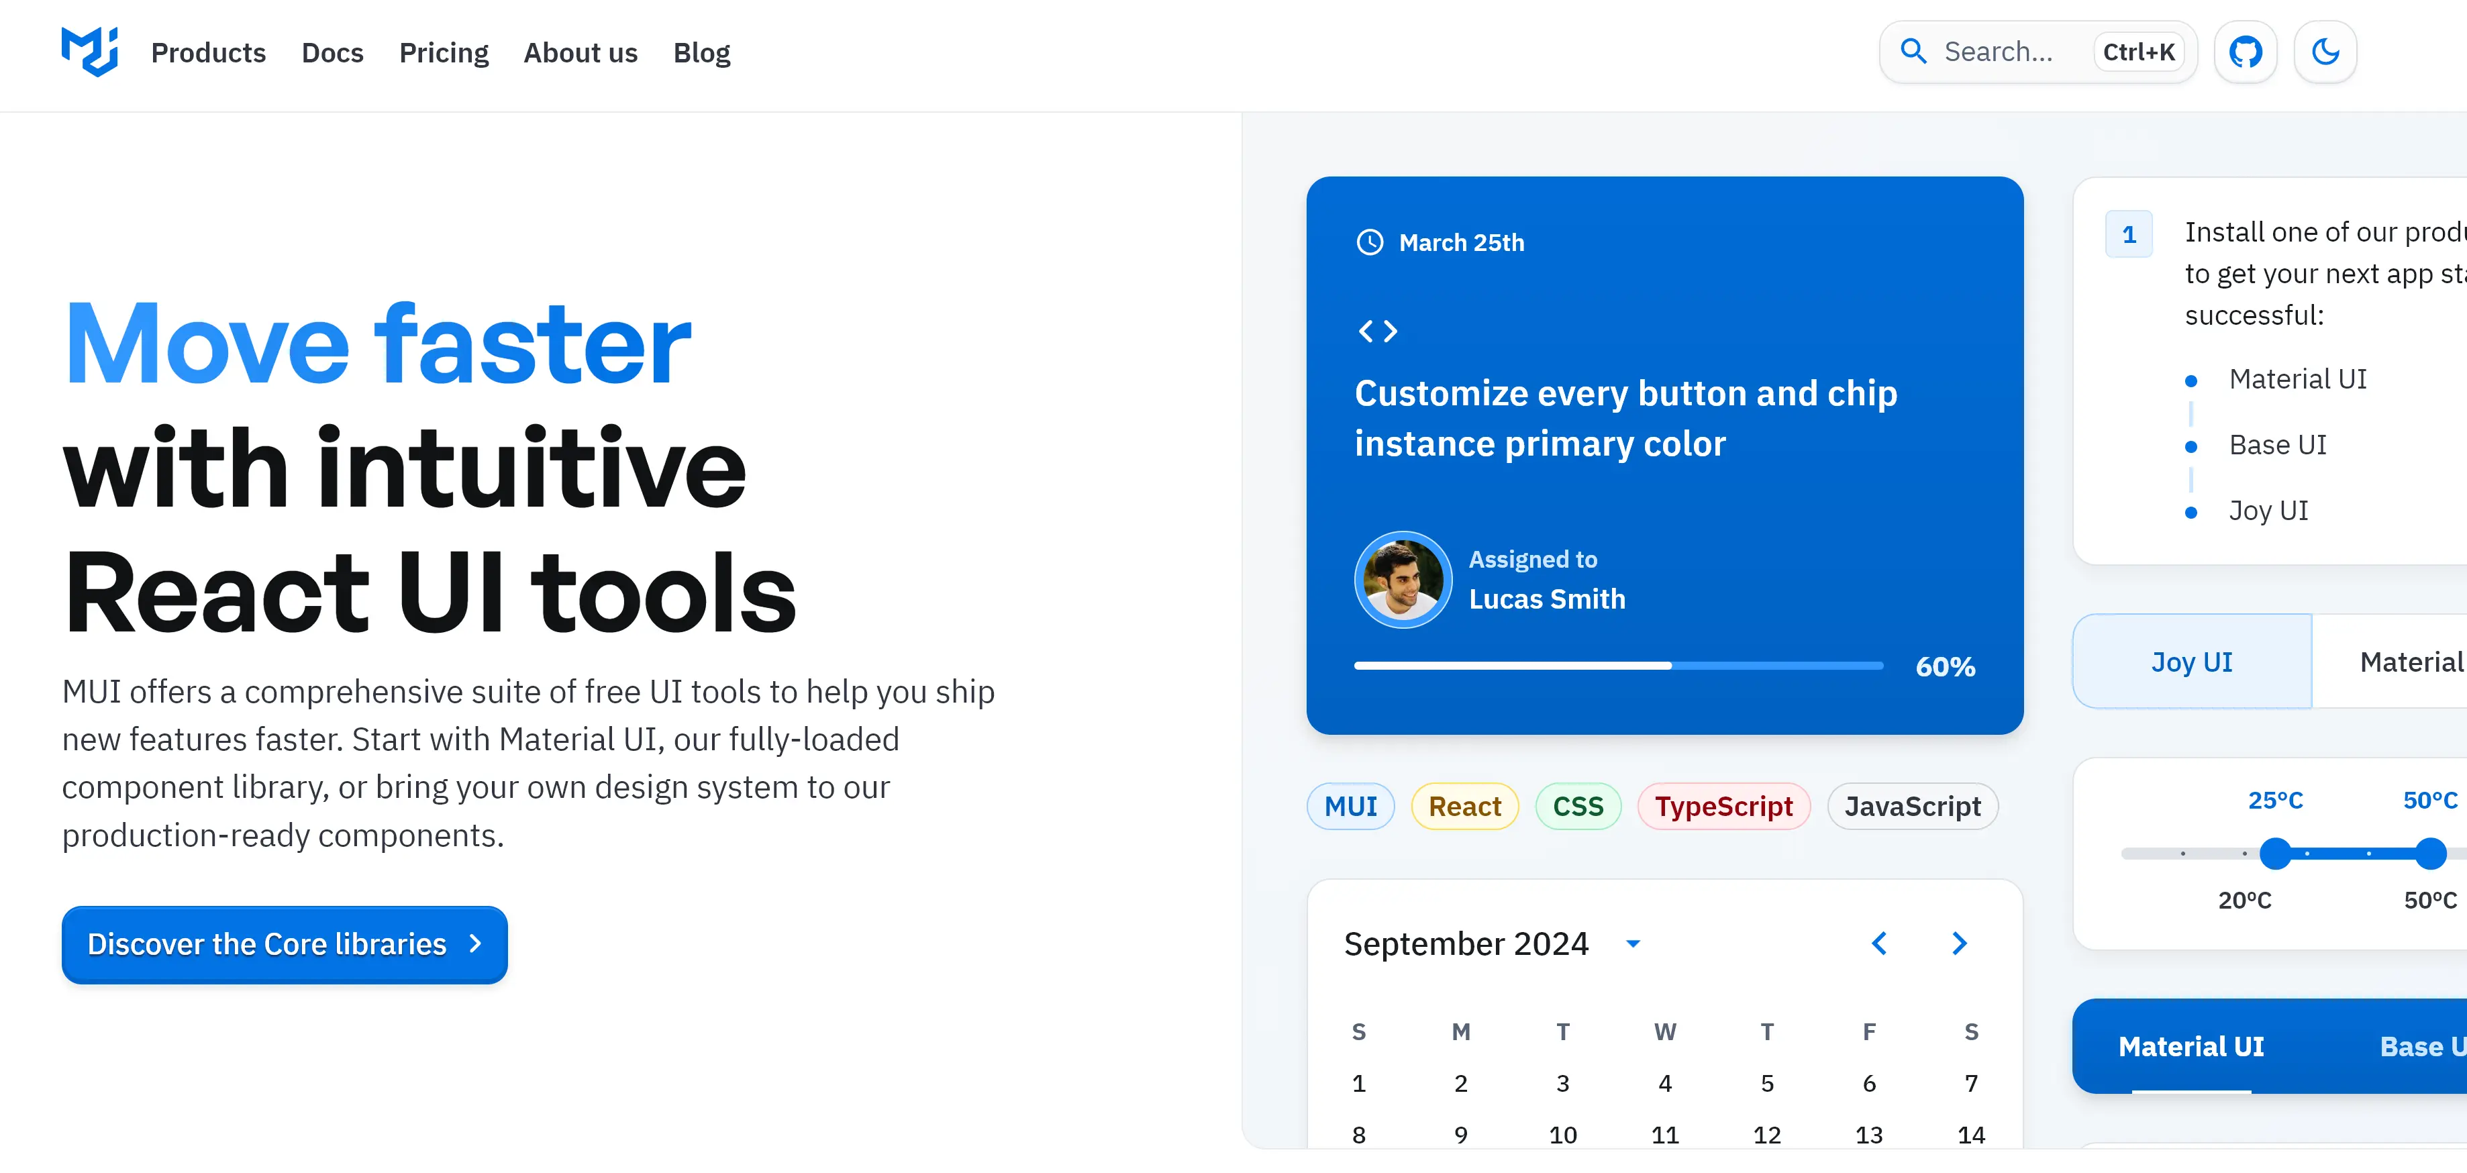
Task: Select the TypeScript chip
Action: point(1723,806)
